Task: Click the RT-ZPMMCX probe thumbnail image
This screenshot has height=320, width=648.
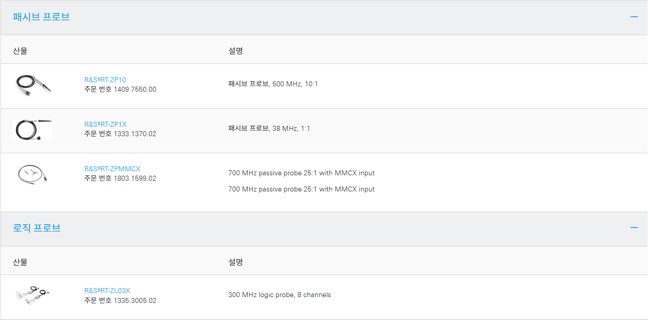Action: (32, 173)
